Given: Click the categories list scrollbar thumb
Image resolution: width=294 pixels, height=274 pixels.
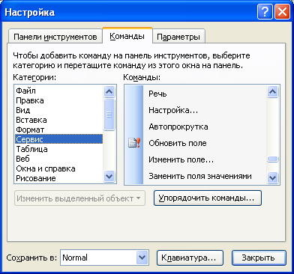Looking at the screenshot, I should pyautogui.click(x=109, y=115).
